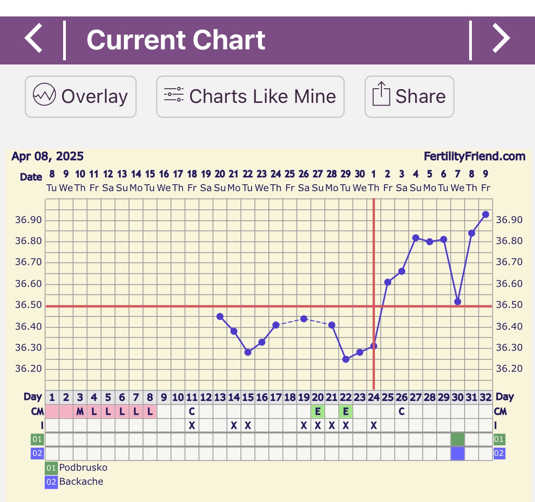Tap the Overlay waveform icon
This screenshot has width=535, height=502.
(44, 96)
